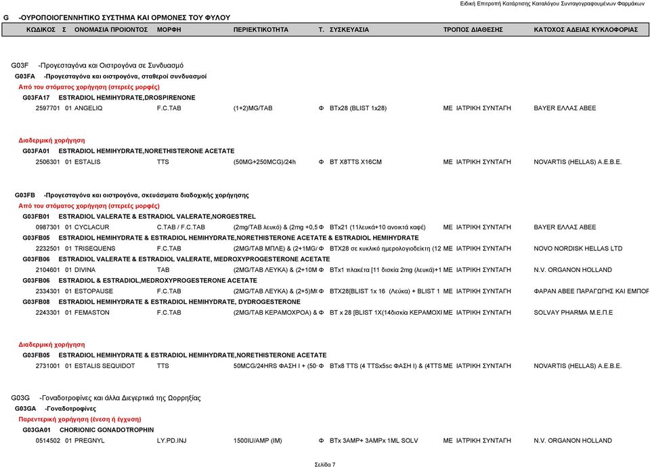Click the 1500IU/AMP (IM) strength value

pos(257,441)
